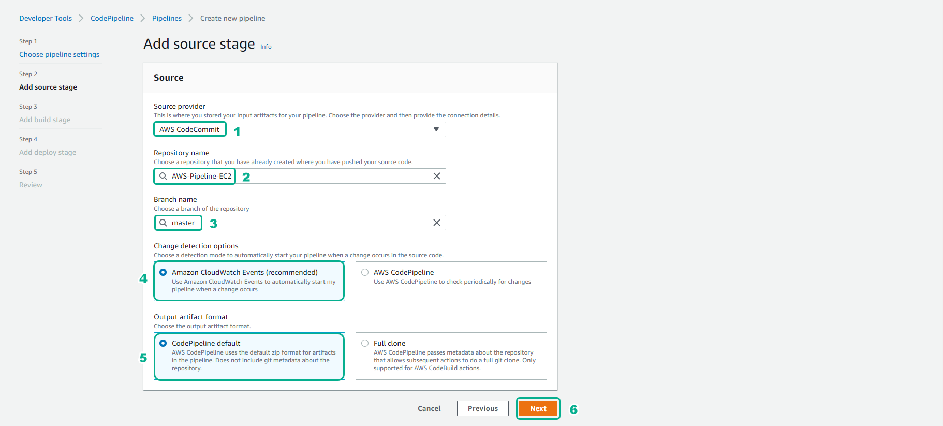The height and width of the screenshot is (426, 943).
Task: Open the Source provider dropdown arrow
Action: (436, 129)
